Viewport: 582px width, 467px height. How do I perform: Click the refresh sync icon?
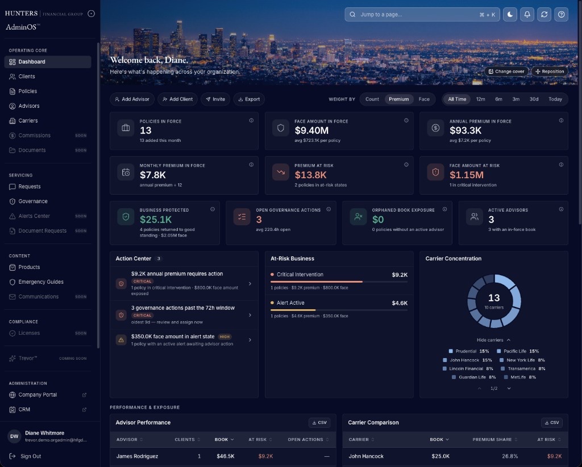(544, 14)
